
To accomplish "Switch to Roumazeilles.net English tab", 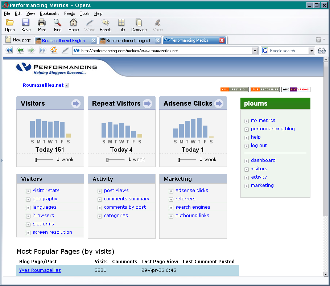I will click(x=65, y=40).
